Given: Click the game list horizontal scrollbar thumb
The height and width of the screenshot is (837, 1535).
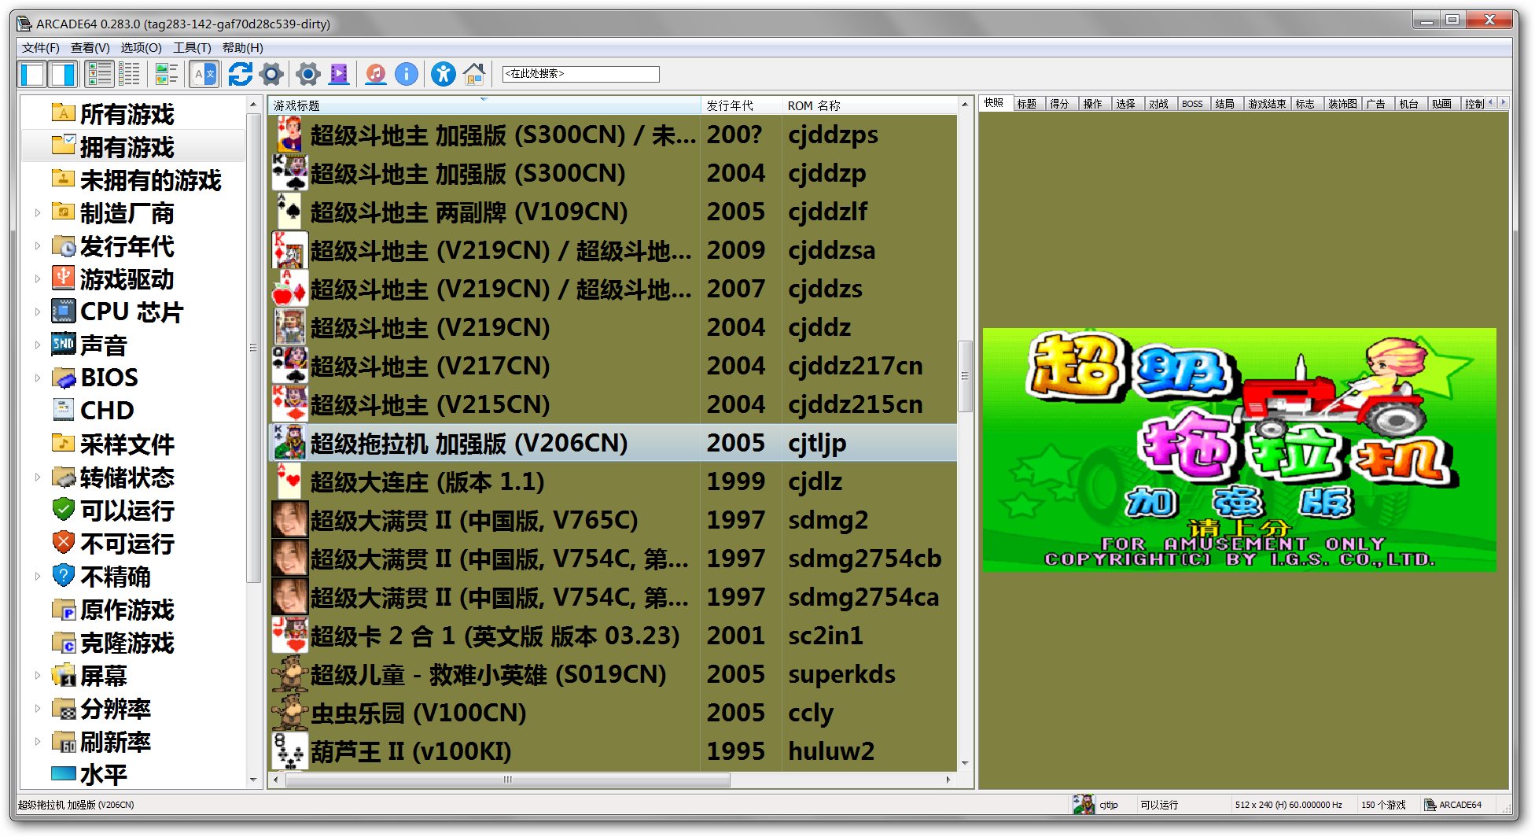Looking at the screenshot, I should pos(507,780).
